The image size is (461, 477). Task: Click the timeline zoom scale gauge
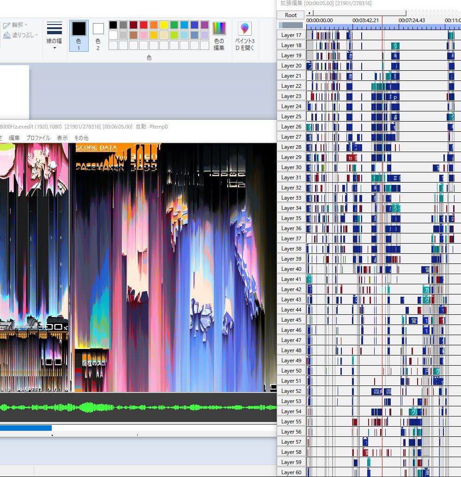(x=291, y=25)
